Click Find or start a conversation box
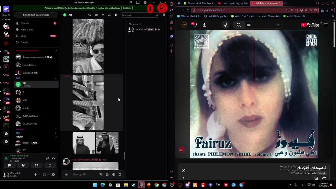This screenshot has height=189, width=336. (36, 15)
